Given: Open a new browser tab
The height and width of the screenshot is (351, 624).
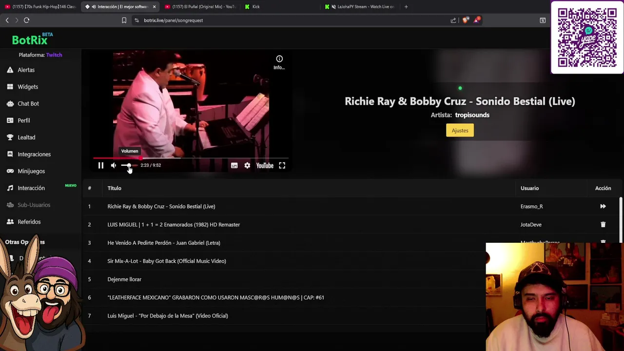Looking at the screenshot, I should point(406,7).
